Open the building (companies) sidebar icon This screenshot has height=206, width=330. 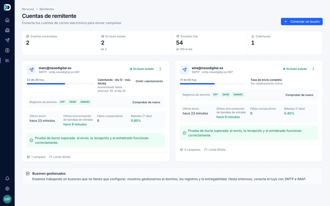(7, 30)
